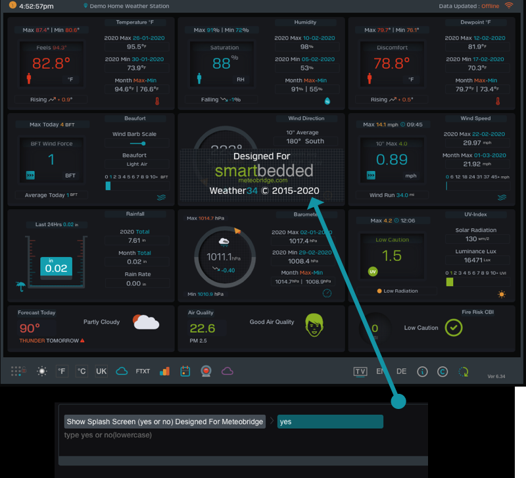Image resolution: width=526 pixels, height=478 pixels.
Task: Click the Wind Barb Scale slider
Action: pyautogui.click(x=138, y=143)
